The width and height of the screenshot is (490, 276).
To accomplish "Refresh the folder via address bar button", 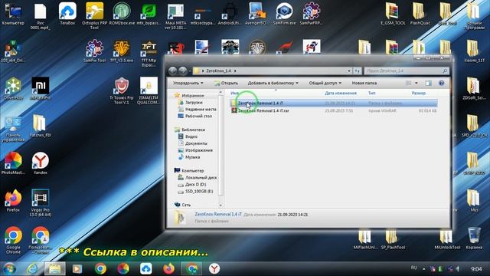I will (358, 71).
